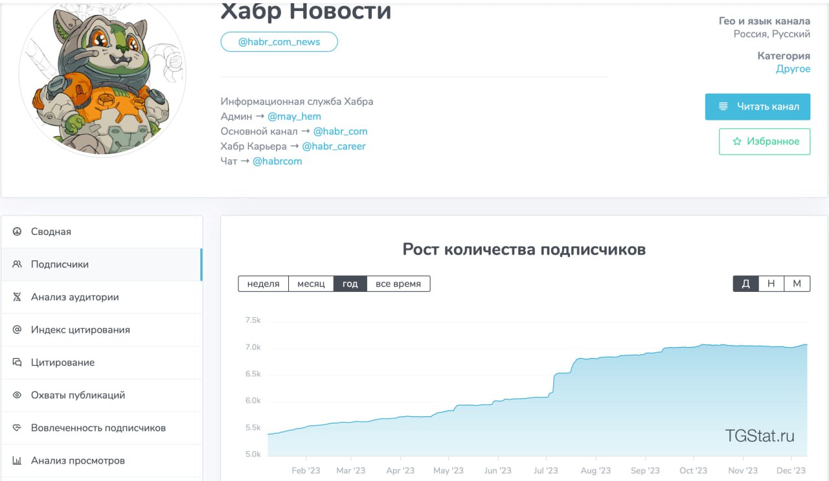Click the Sep '23 axis label
The height and width of the screenshot is (481, 829).
coord(645,471)
